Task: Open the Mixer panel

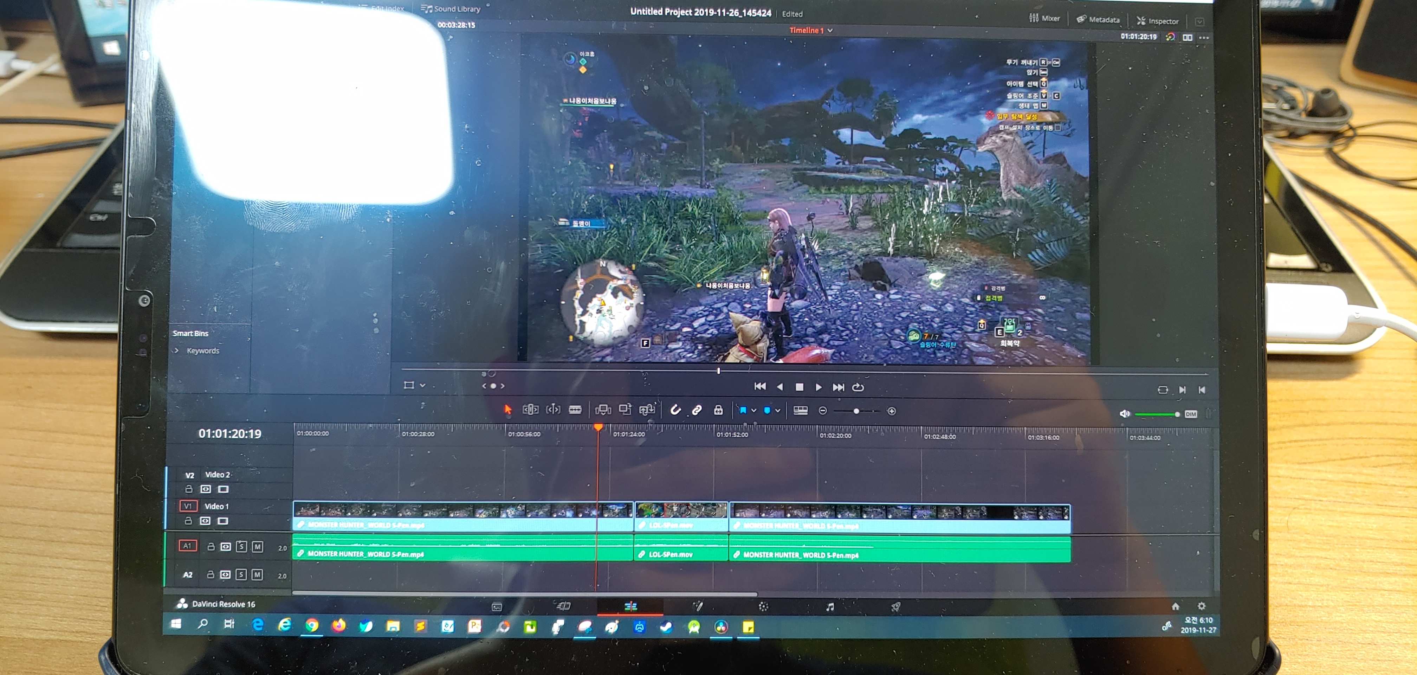Action: tap(1044, 18)
